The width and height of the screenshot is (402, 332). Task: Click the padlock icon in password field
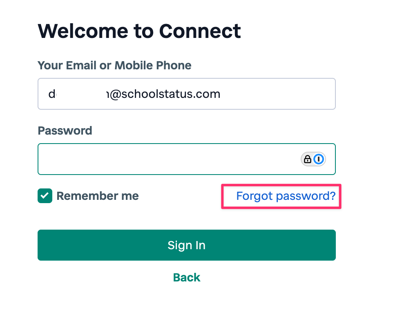(308, 159)
